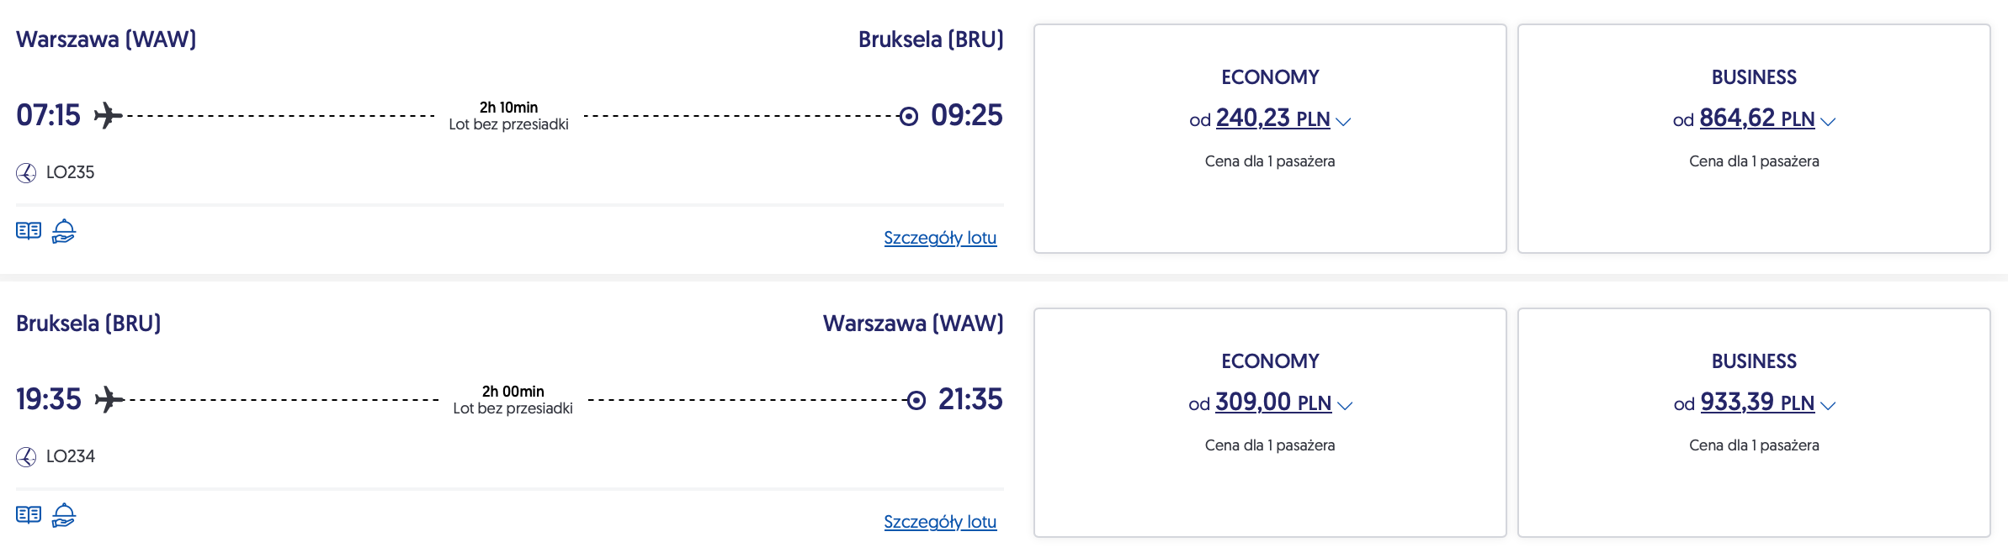
Task: Select 240,23 PLN Economy price link
Action: tap(1272, 118)
